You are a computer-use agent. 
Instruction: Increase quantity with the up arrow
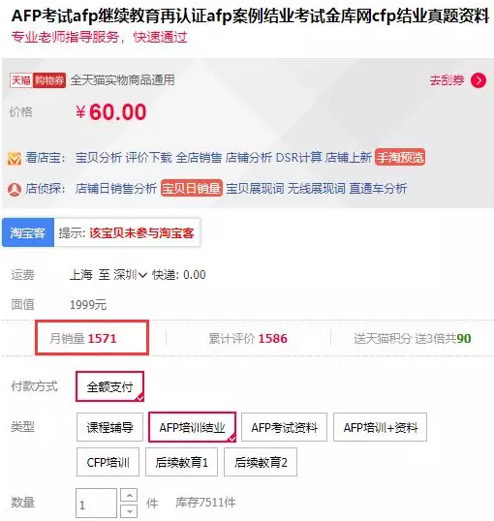[x=129, y=496]
